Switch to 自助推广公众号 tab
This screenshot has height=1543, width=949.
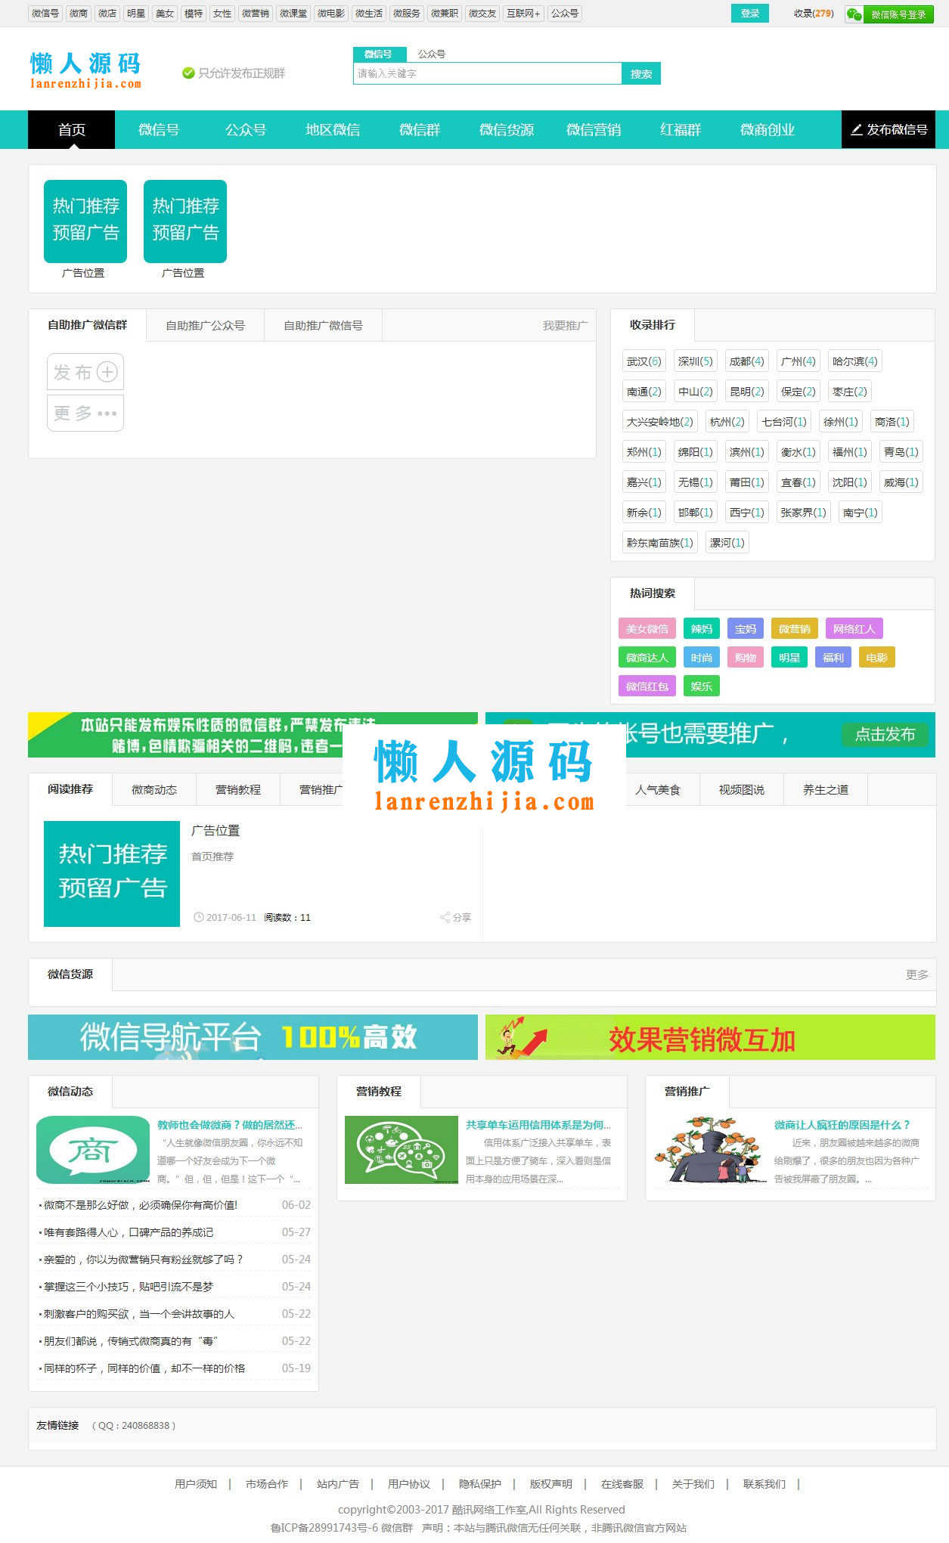coord(206,326)
